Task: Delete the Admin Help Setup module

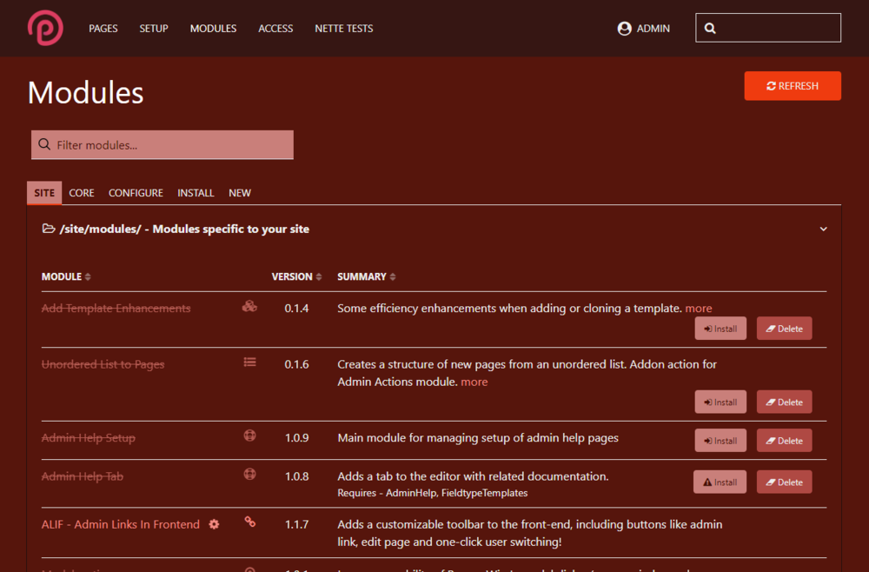Action: 784,441
